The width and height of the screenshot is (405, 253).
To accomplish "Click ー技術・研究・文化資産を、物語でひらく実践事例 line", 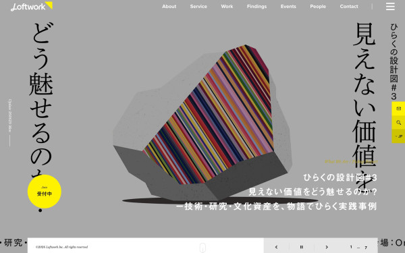I will (277, 206).
